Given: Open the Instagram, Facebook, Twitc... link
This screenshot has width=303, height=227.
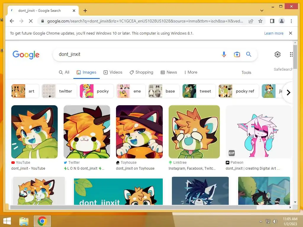Looking at the screenshot, I should point(192,168).
